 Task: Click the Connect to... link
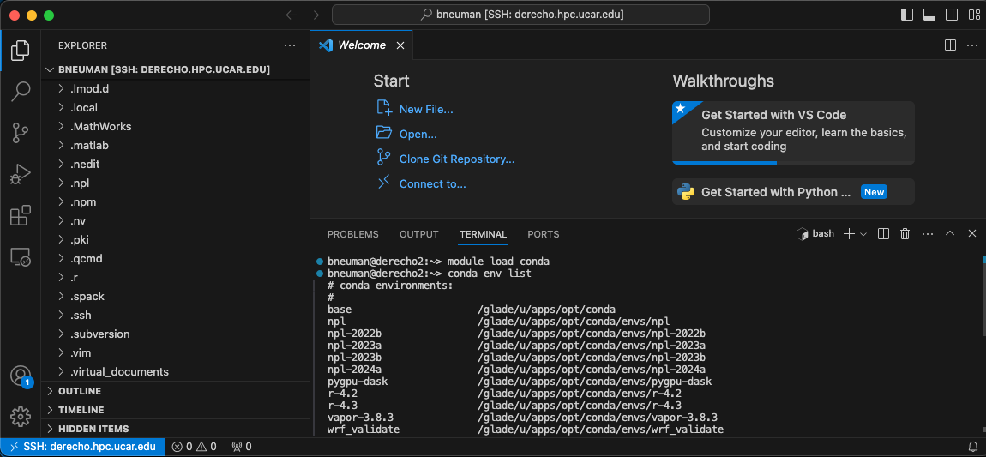tap(432, 184)
